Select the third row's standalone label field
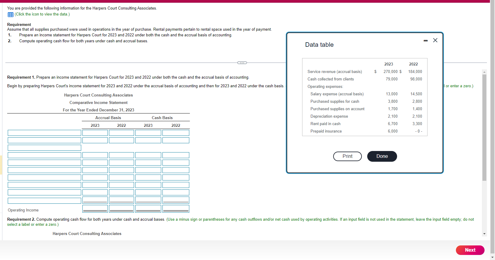The width and height of the screenshot is (495, 260). tap(44, 148)
